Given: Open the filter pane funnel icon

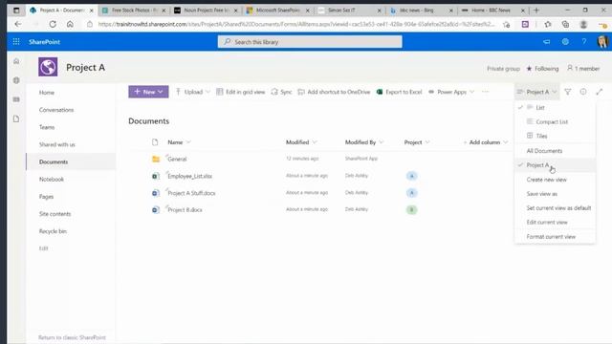Looking at the screenshot, I should (x=568, y=92).
